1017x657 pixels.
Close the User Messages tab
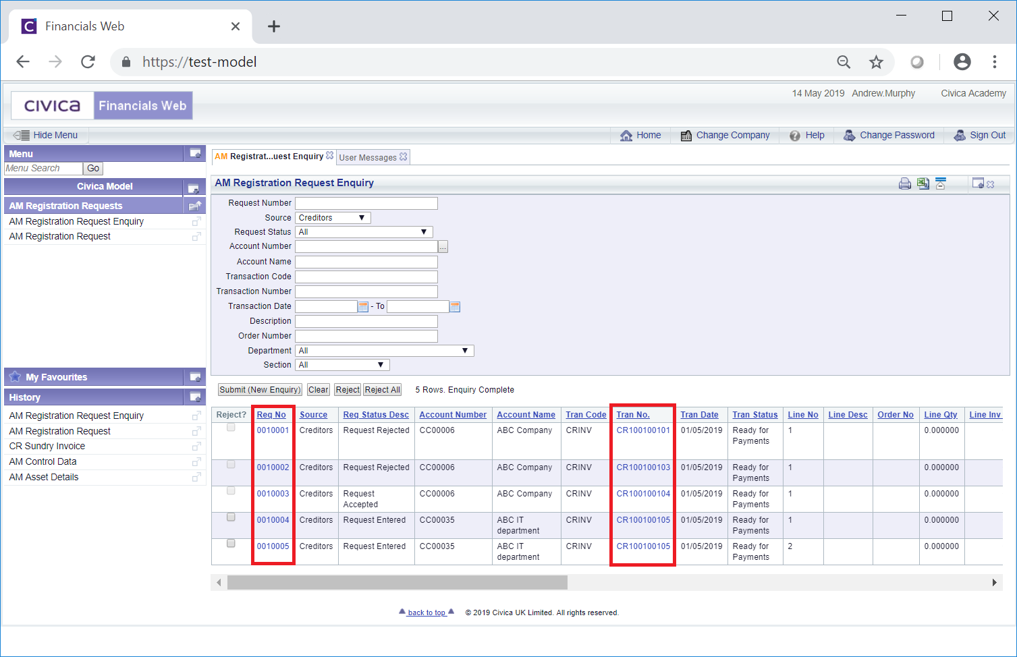tap(403, 156)
